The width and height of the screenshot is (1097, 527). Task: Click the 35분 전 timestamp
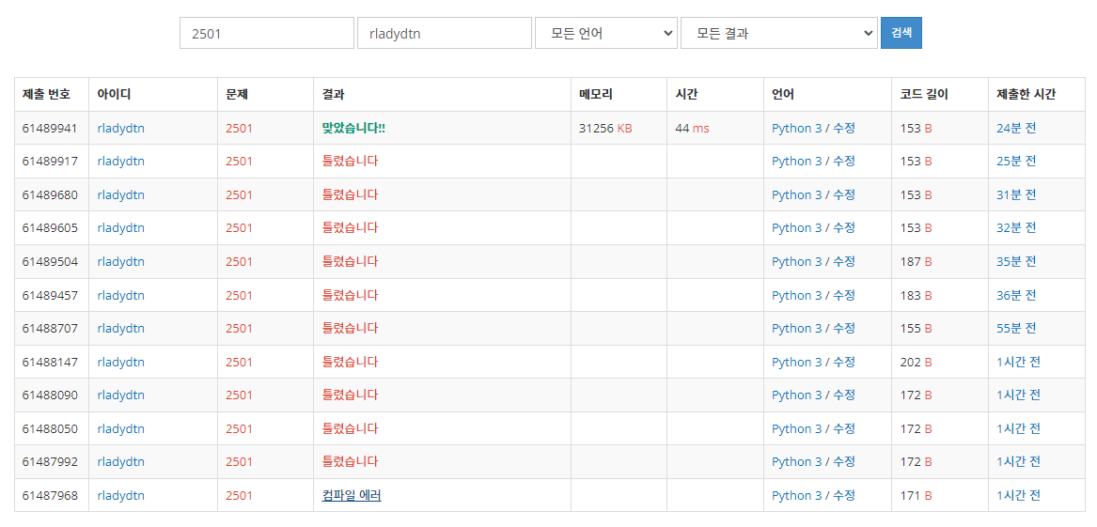[1016, 261]
